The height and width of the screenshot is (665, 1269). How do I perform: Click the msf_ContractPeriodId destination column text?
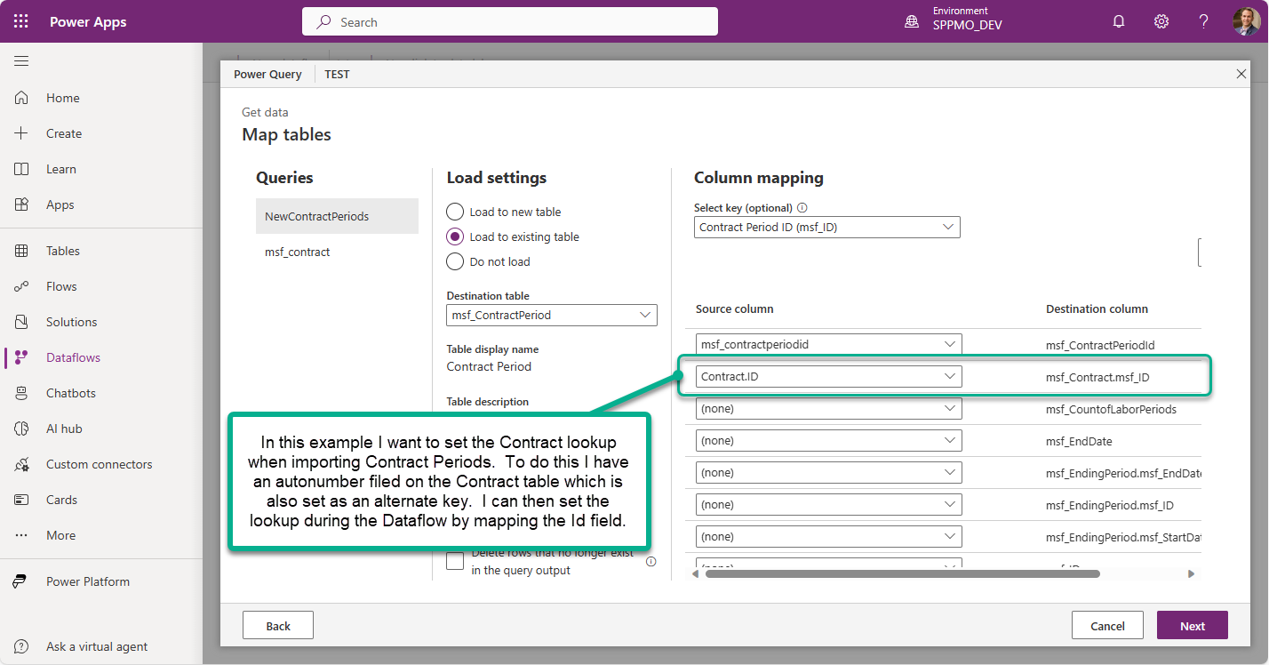[x=1100, y=345]
